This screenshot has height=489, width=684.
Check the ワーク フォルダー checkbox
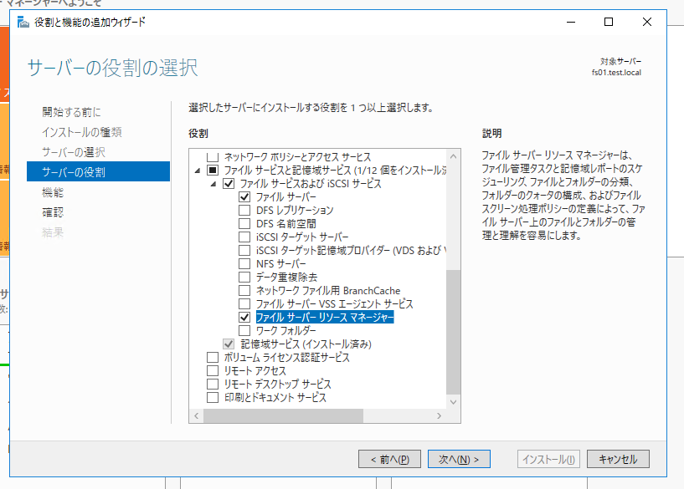coord(244,330)
